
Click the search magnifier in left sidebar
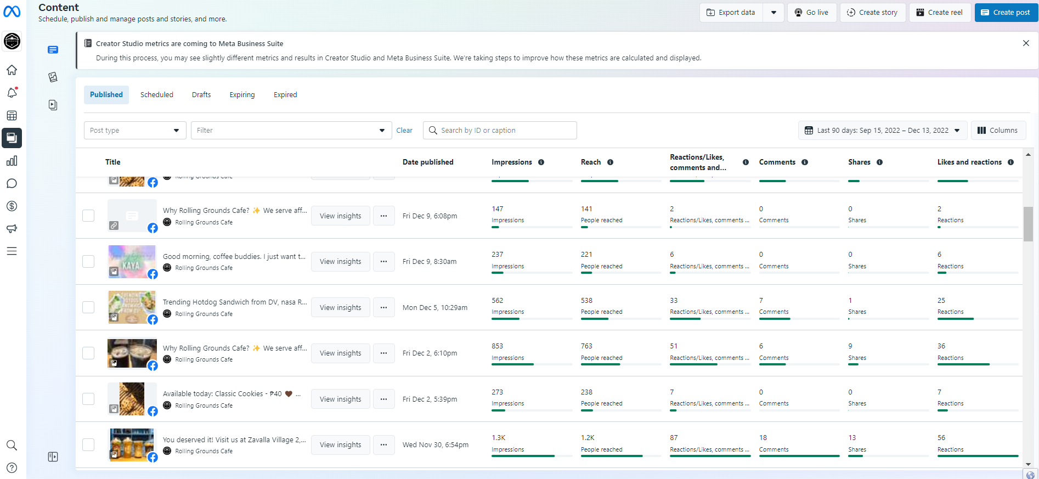tap(12, 445)
